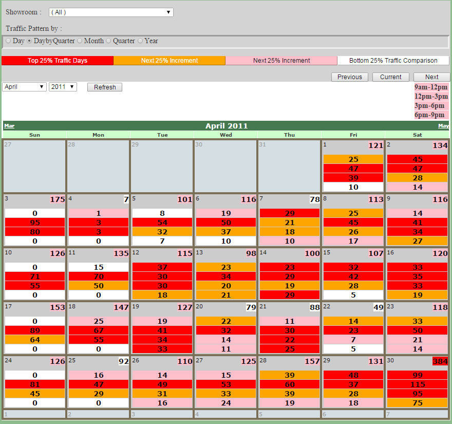Click the orange Next 25% Increment legend
The width and height of the screenshot is (452, 424).
click(x=169, y=61)
